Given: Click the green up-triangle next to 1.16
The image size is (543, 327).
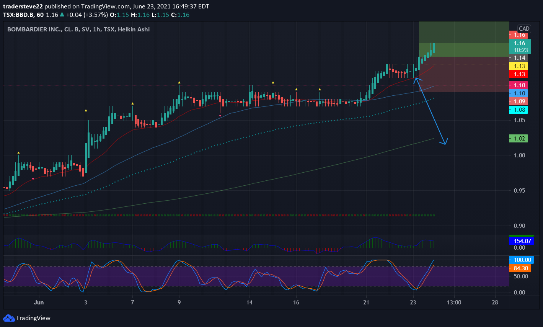Looking at the screenshot, I should click(x=62, y=15).
